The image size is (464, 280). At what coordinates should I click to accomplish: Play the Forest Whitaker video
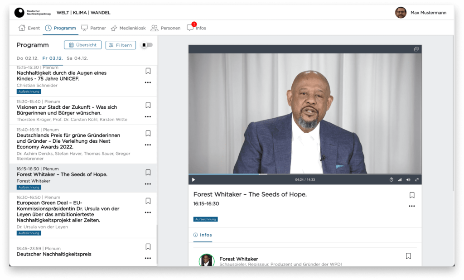(193, 180)
